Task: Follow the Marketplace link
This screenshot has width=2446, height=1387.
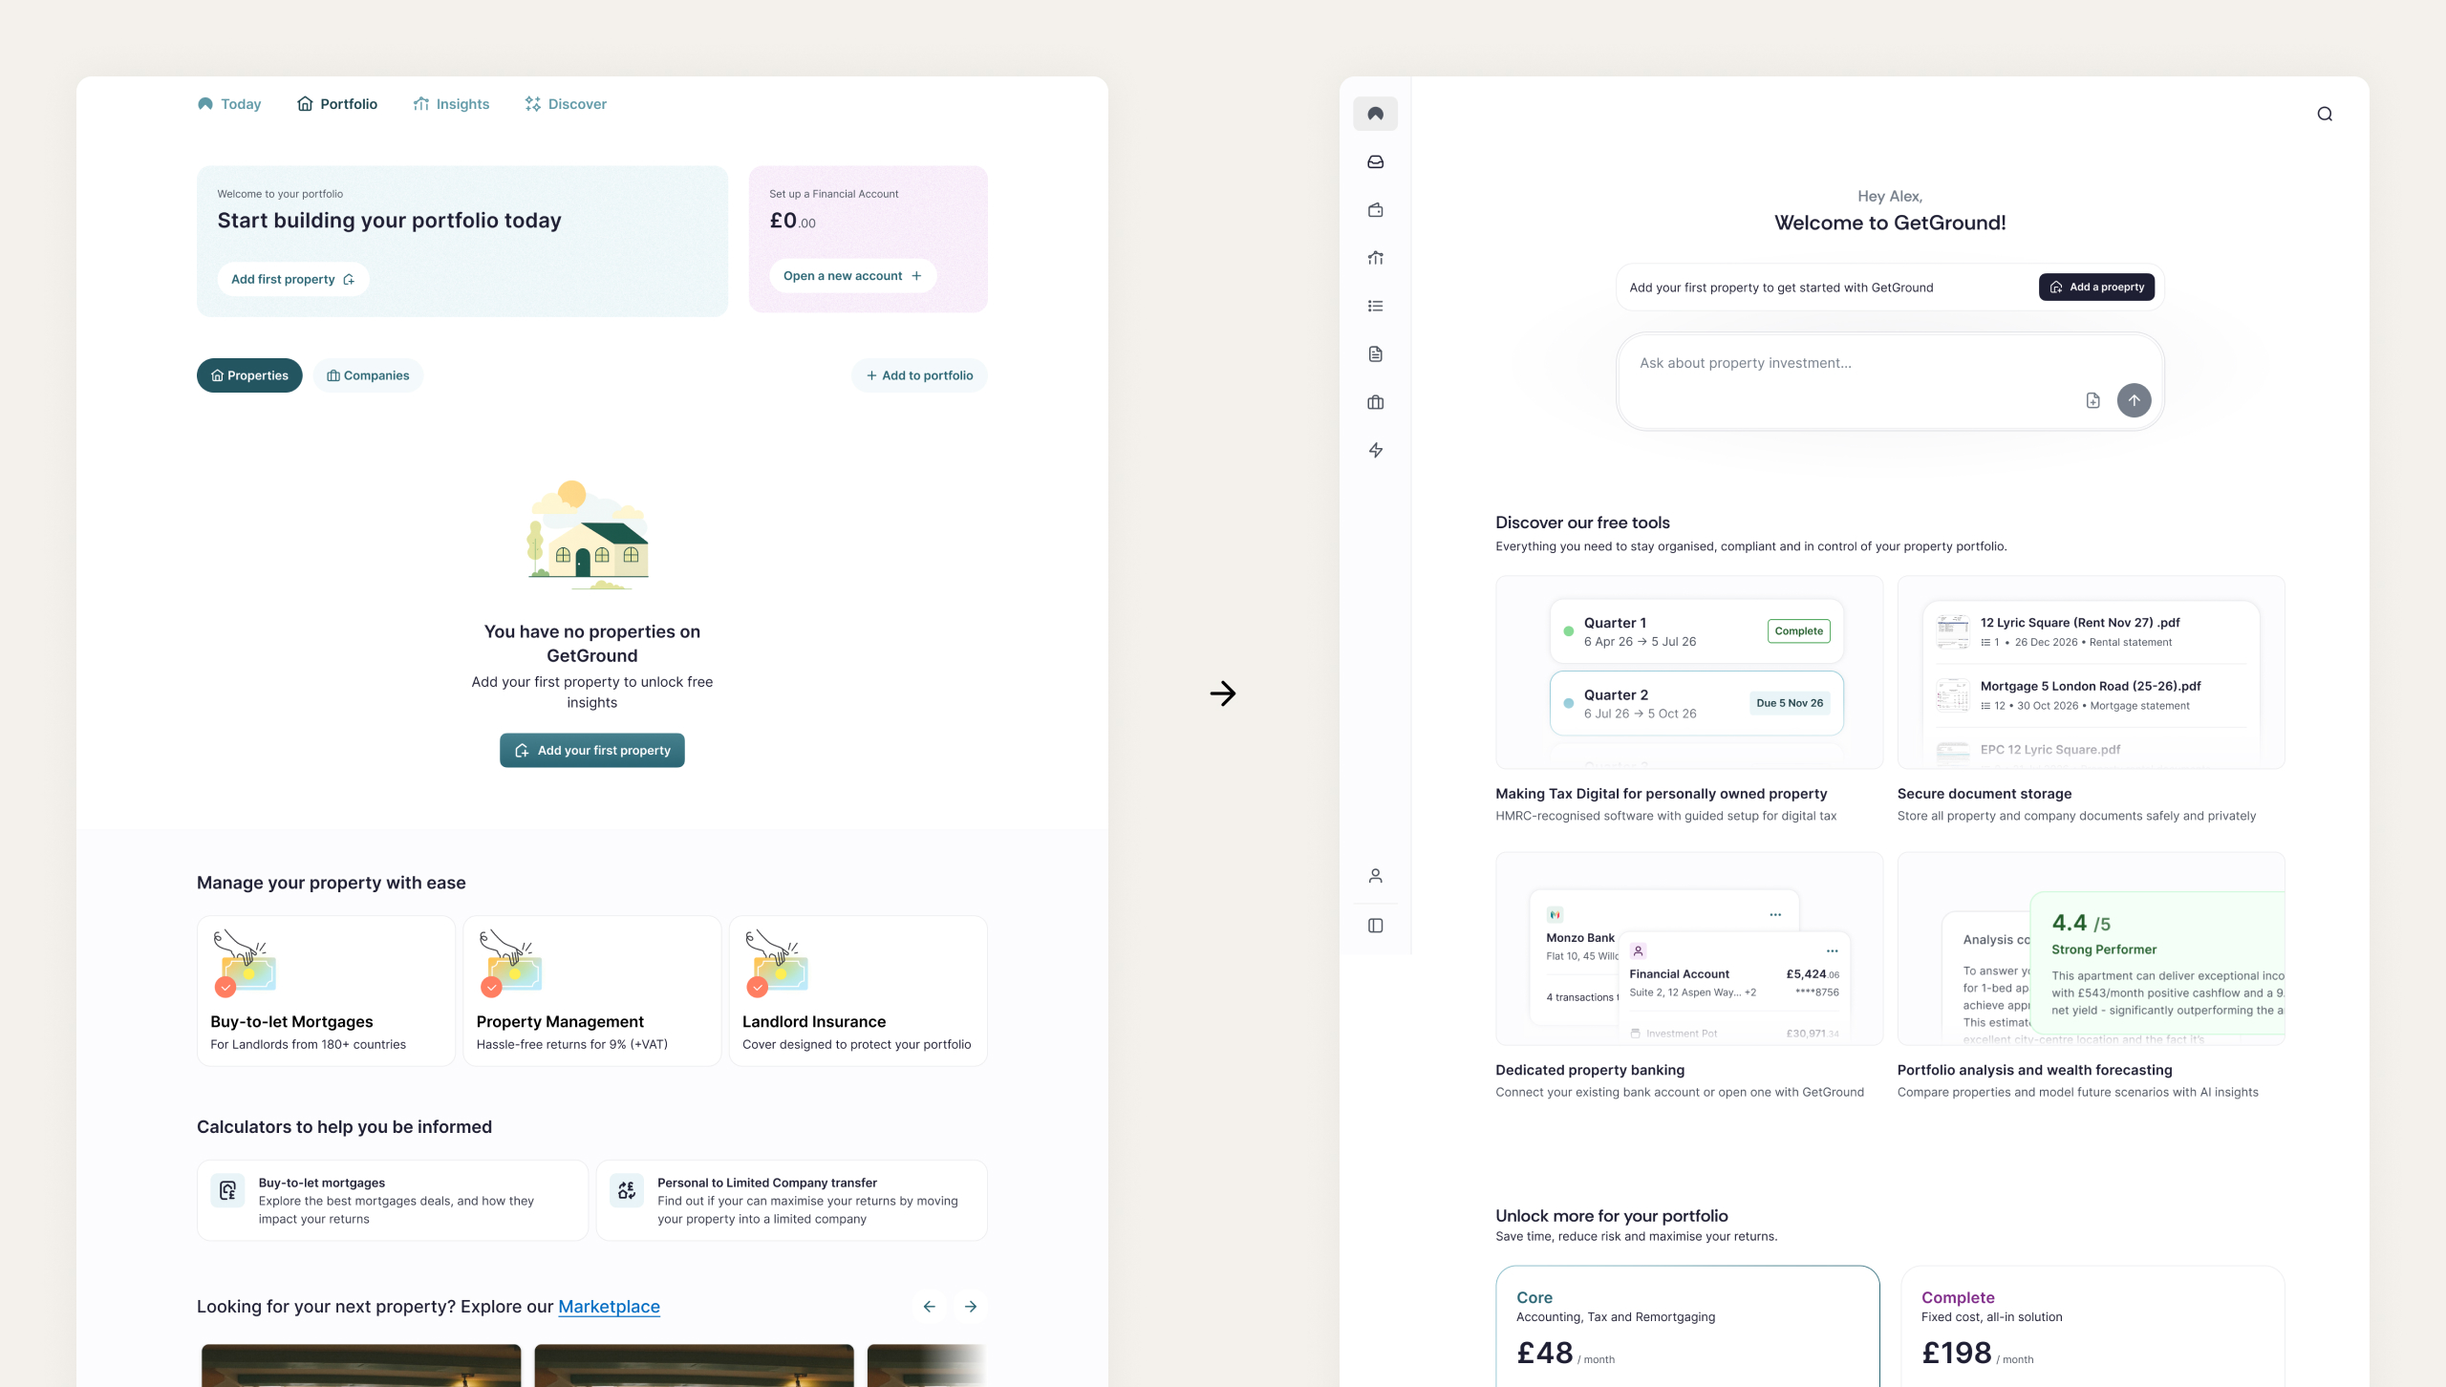Action: [x=609, y=1306]
